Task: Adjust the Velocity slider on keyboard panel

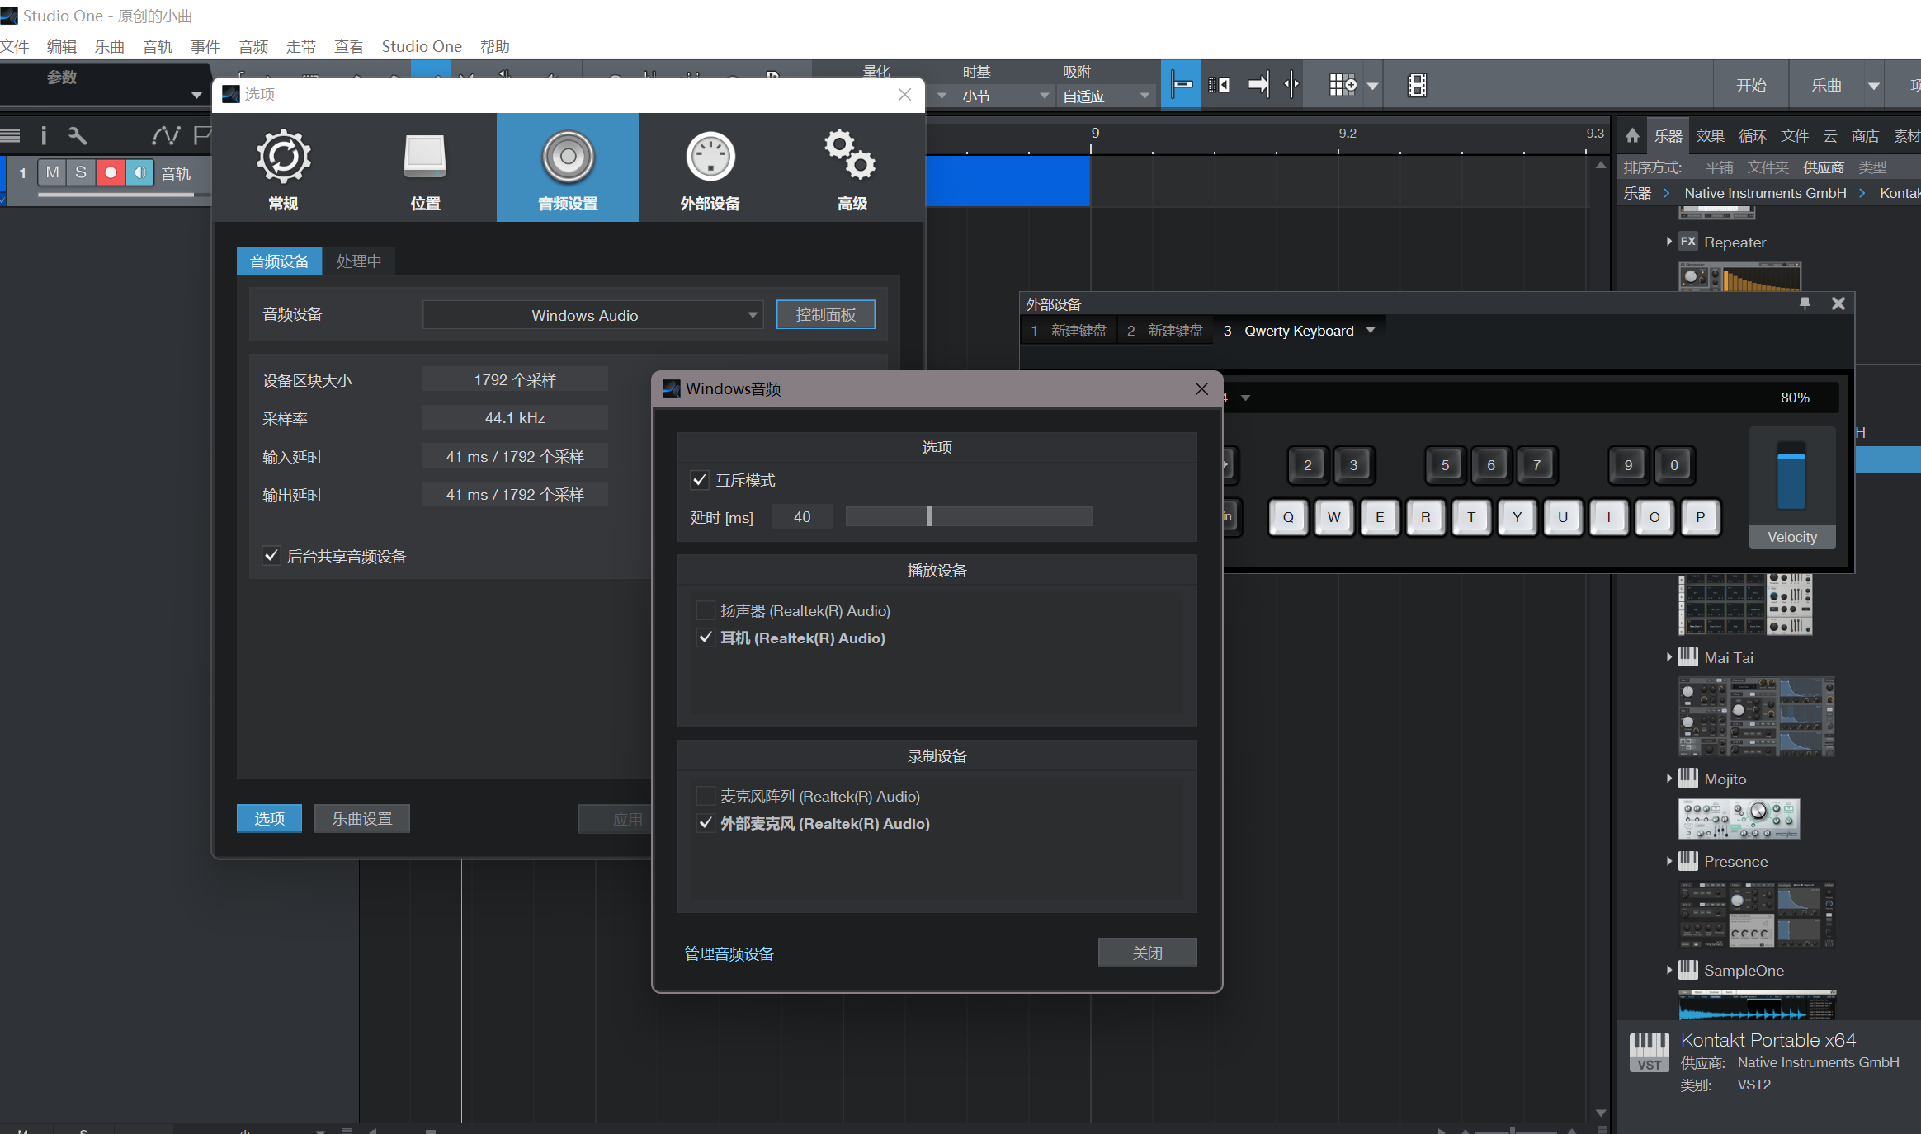Action: pos(1791,476)
